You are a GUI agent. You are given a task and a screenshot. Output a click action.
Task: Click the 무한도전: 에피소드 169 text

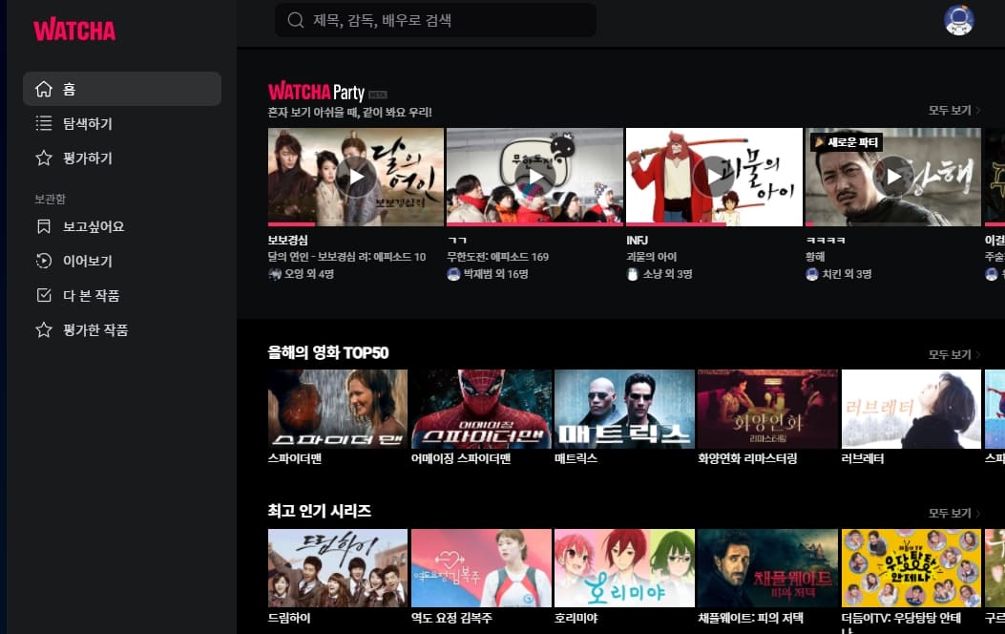click(x=497, y=257)
